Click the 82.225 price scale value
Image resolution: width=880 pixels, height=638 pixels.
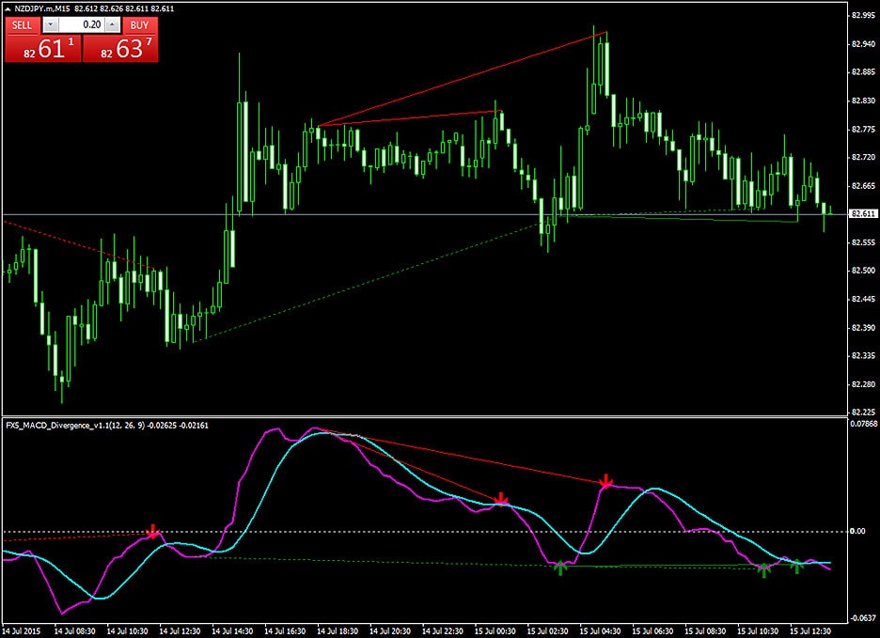pyautogui.click(x=863, y=412)
